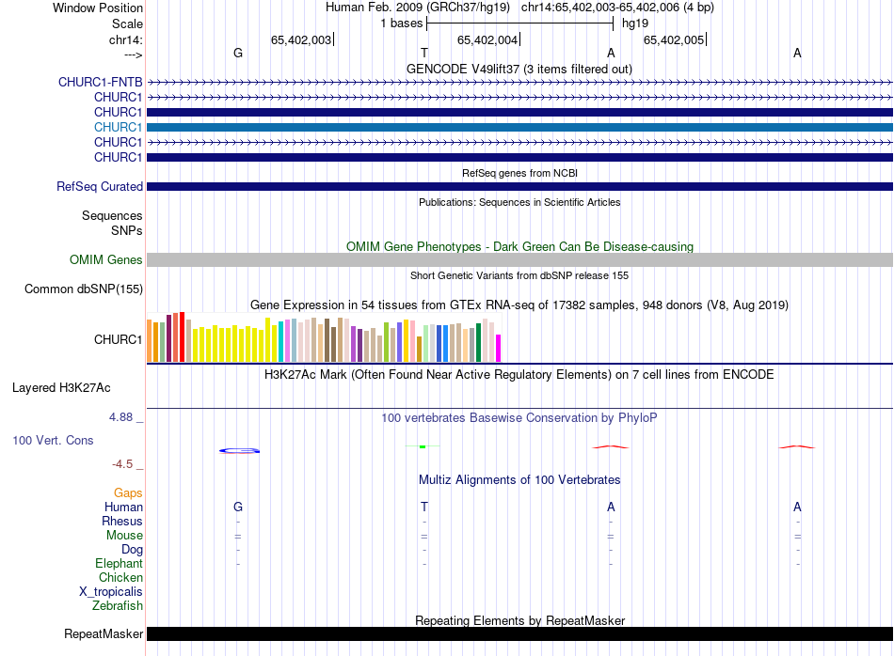Open the Common dbSNP(155) track label
This screenshot has width=894, height=656.
84,289
